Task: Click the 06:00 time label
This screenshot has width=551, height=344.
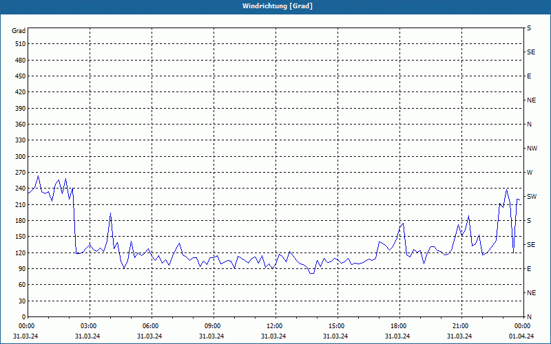Action: (x=149, y=326)
